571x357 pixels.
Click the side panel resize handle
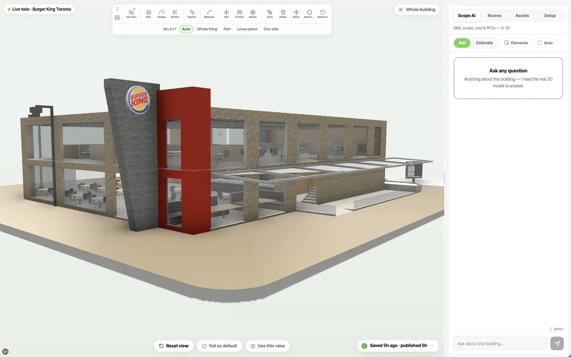(x=444, y=178)
